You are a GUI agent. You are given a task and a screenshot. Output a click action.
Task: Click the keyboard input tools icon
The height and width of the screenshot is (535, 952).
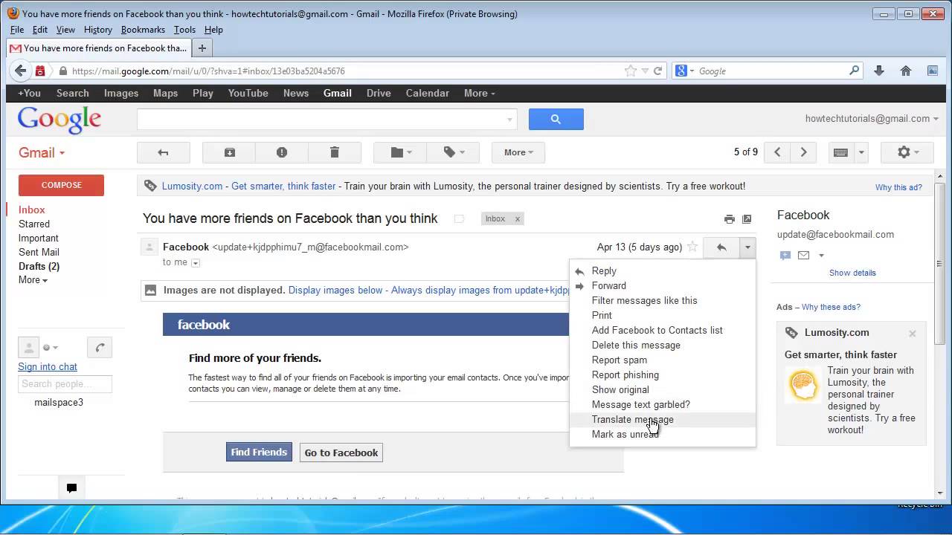(840, 152)
